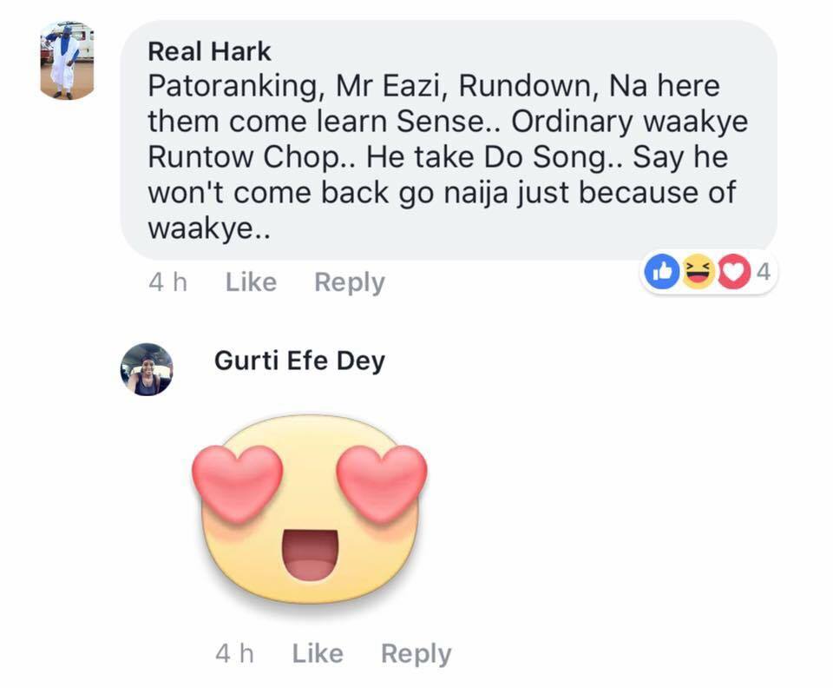Open the Real Hark name link
Image resolution: width=833 pixels, height=688 pixels.
209,51
